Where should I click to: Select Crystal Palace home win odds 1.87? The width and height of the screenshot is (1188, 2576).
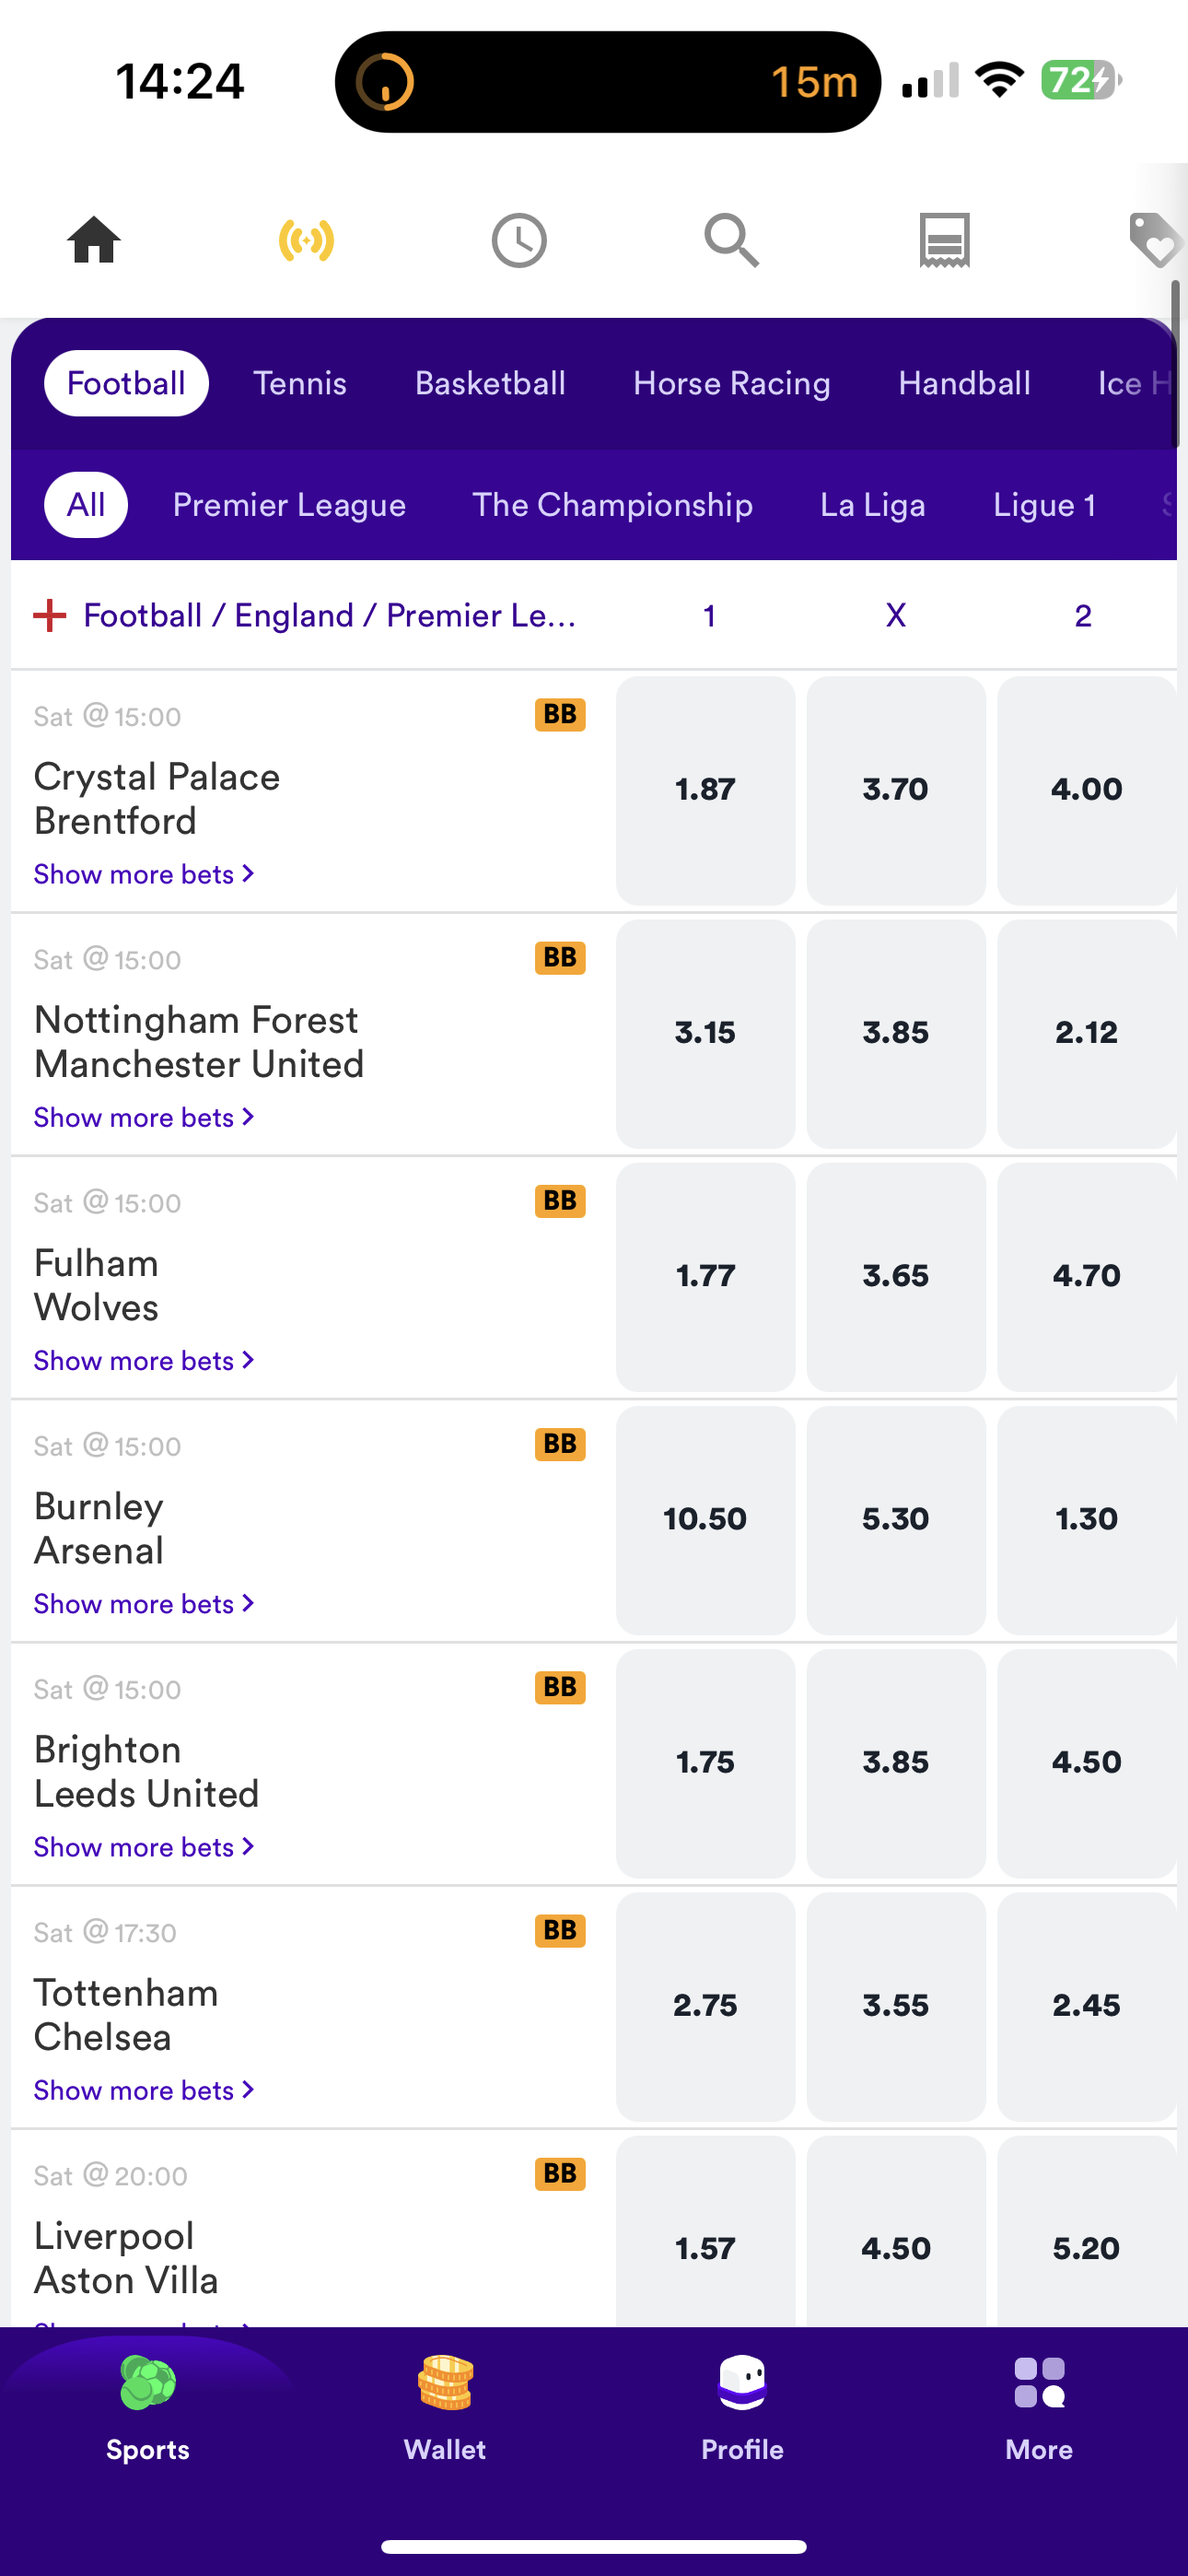(705, 790)
